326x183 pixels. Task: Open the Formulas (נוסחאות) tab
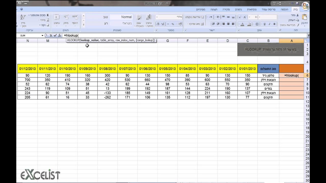[x=252, y=9]
